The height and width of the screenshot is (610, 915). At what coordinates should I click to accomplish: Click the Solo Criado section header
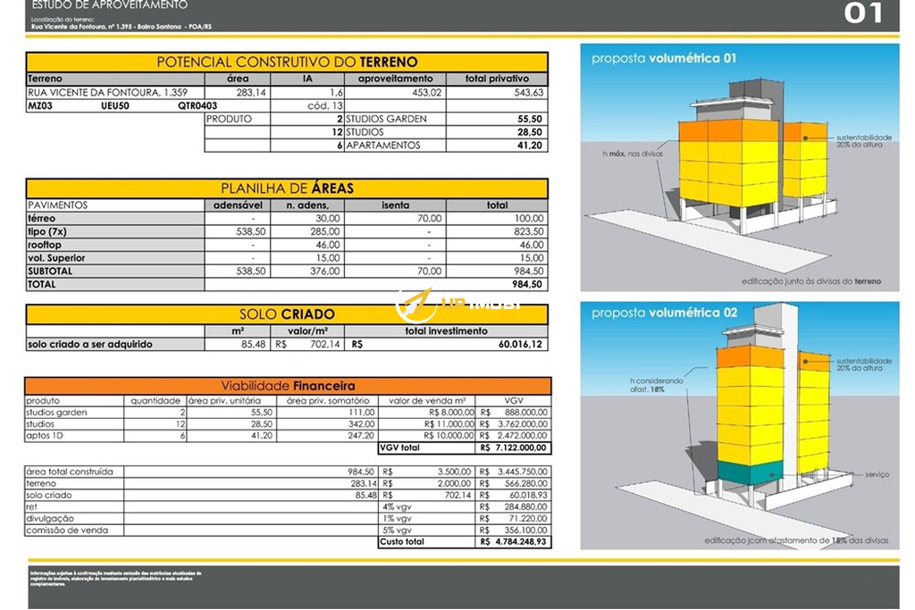(x=287, y=314)
